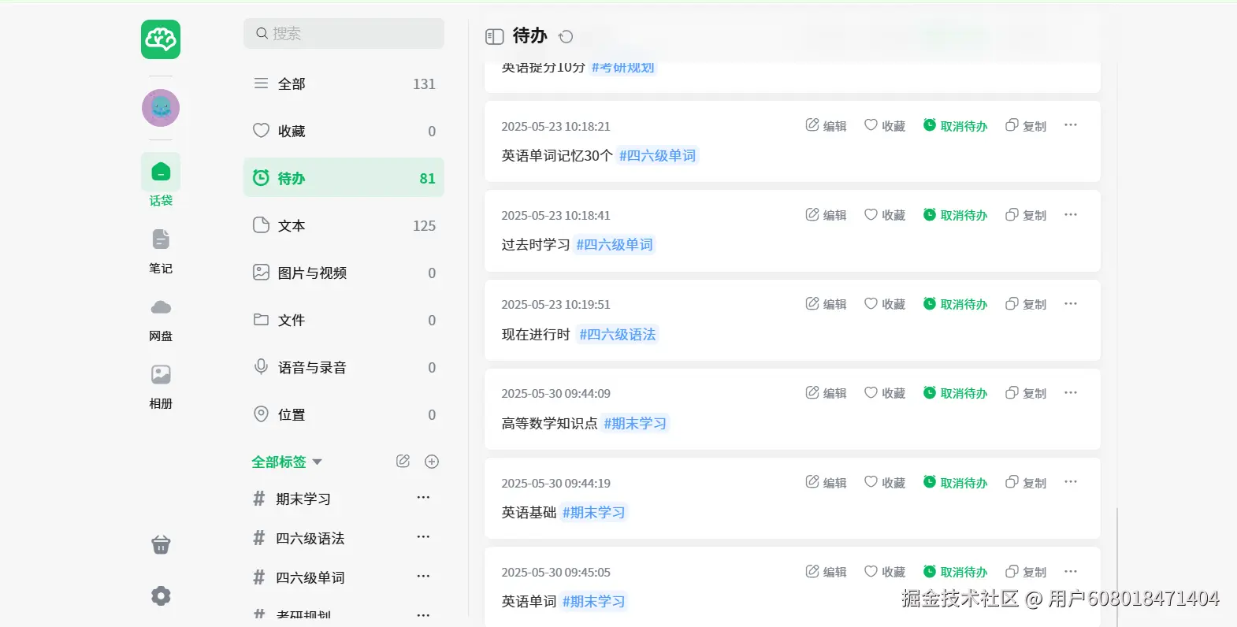Open the settings gear icon
Image resolution: width=1237 pixels, height=627 pixels.
coord(161,595)
